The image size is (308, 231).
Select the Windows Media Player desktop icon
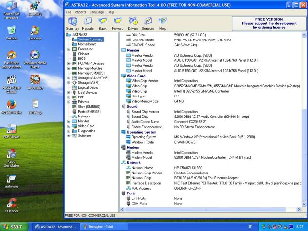[x=35, y=59]
